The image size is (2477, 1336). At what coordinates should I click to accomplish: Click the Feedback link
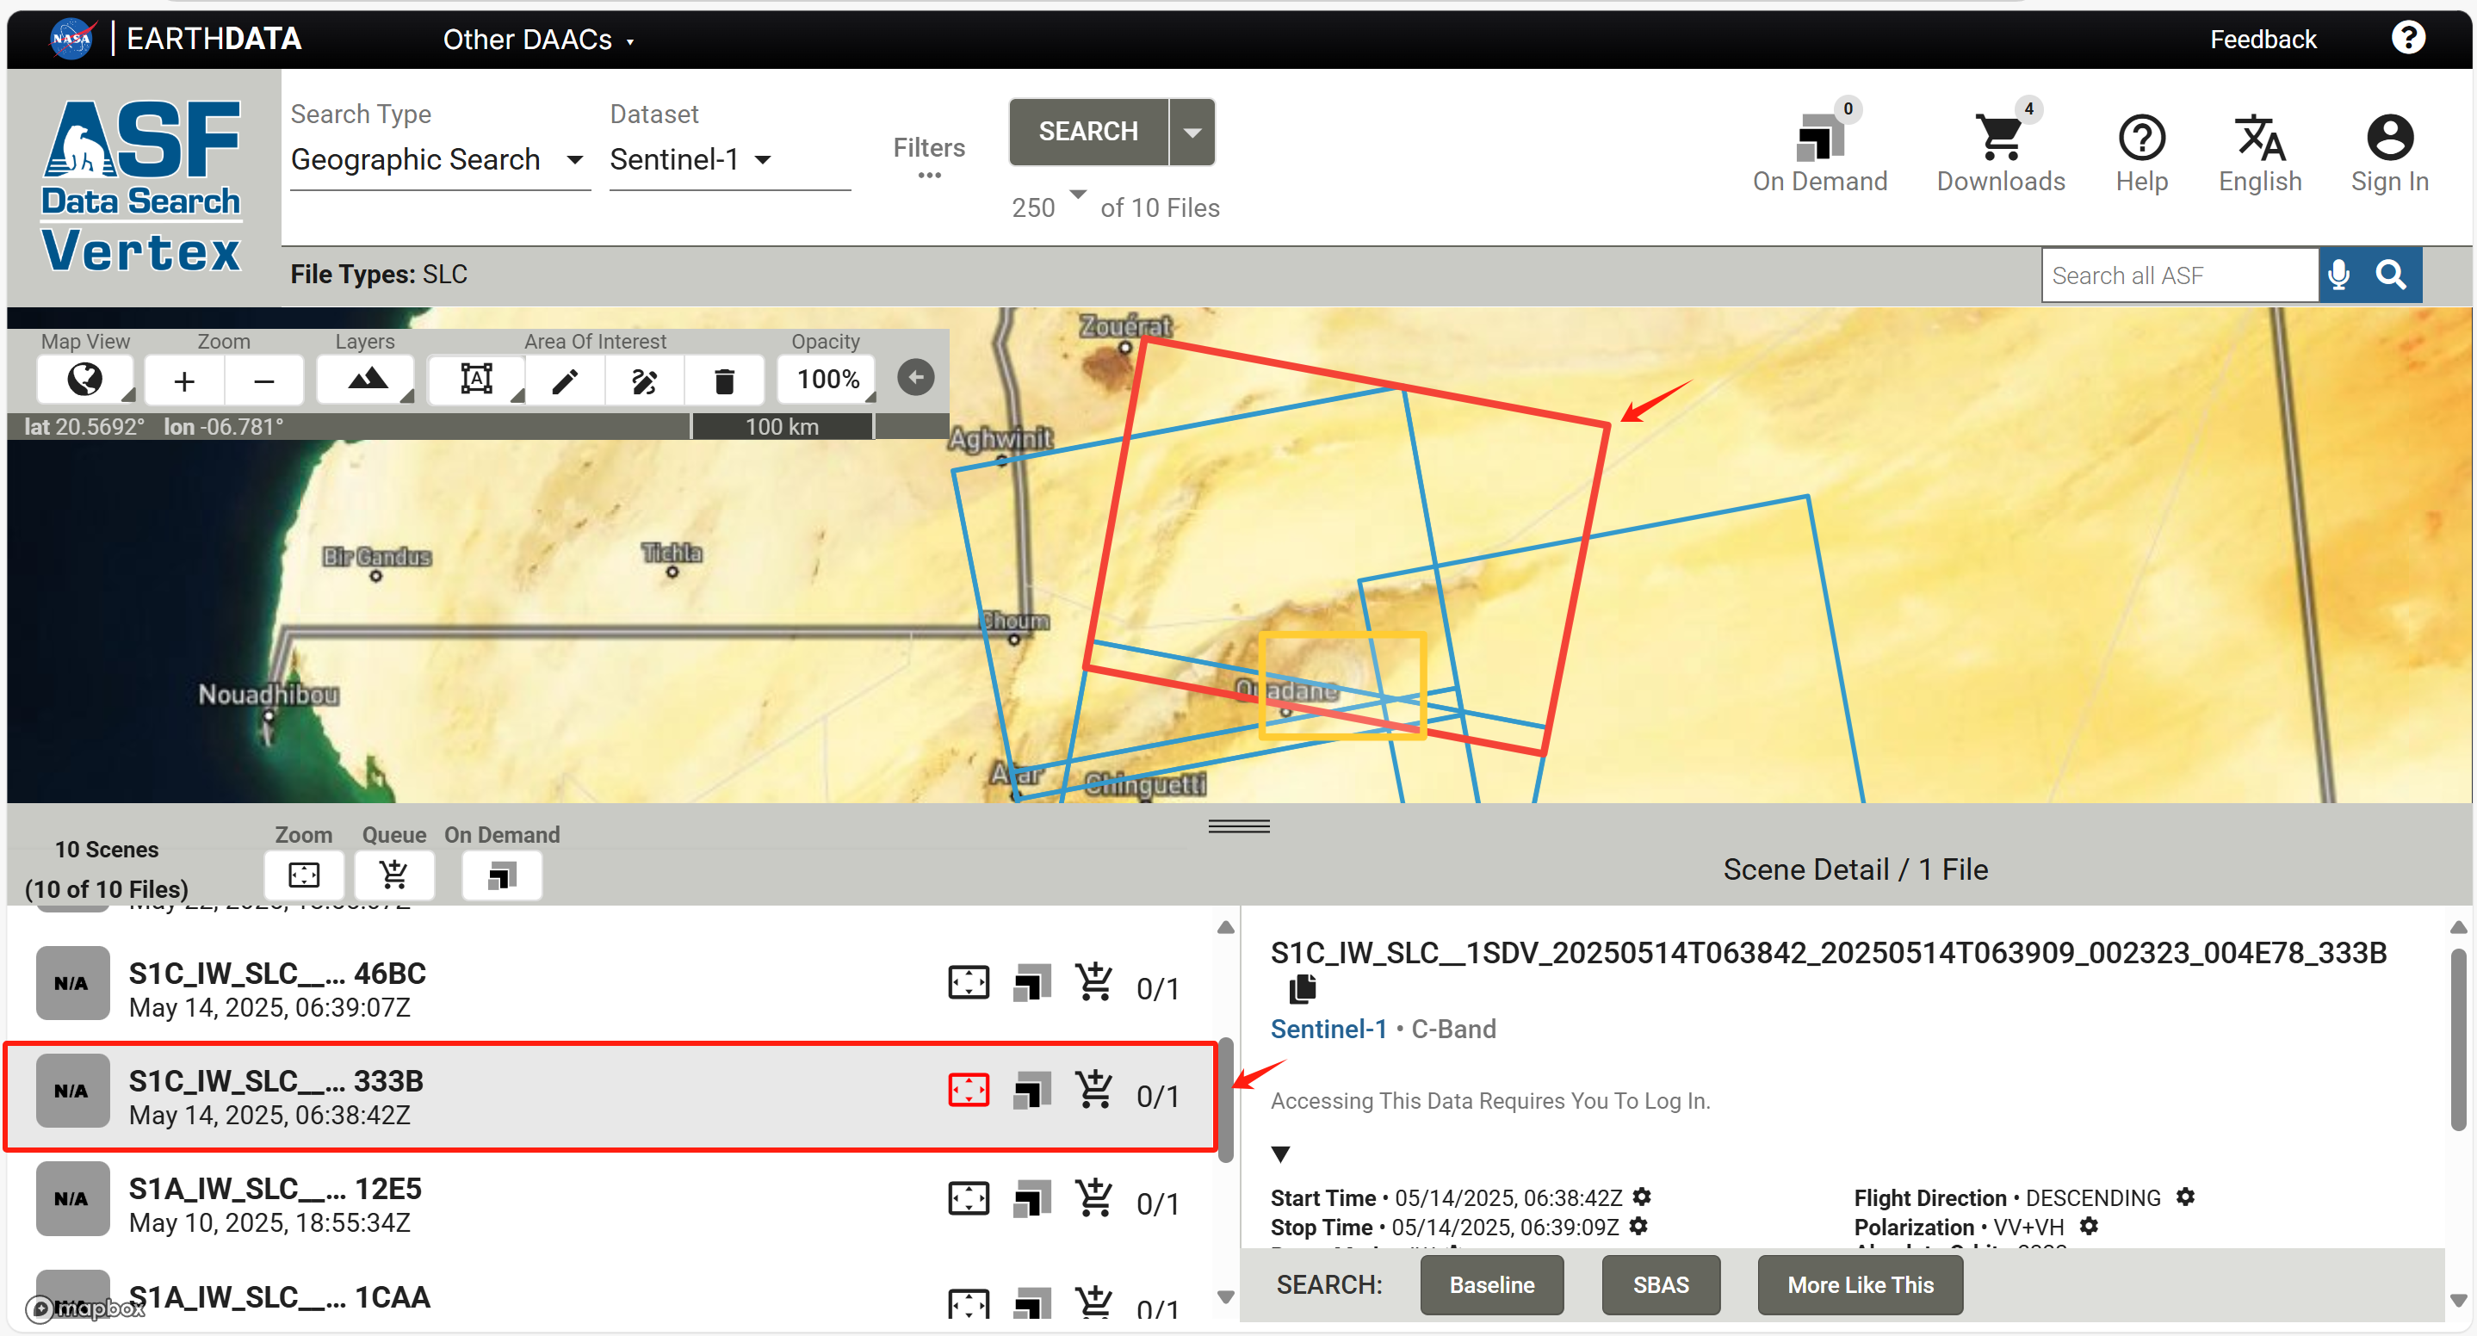tap(2263, 40)
